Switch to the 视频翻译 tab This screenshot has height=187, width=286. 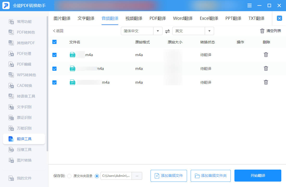[x=134, y=18]
